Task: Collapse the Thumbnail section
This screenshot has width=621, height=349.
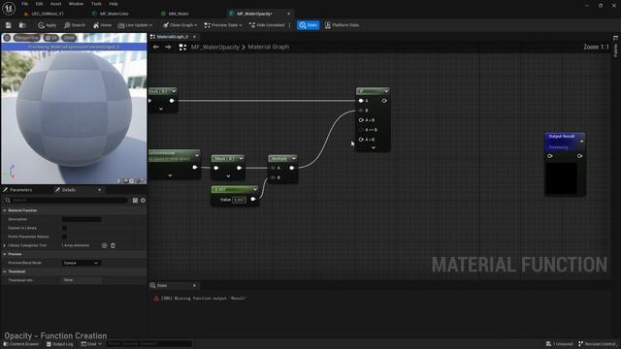Action: pos(5,271)
